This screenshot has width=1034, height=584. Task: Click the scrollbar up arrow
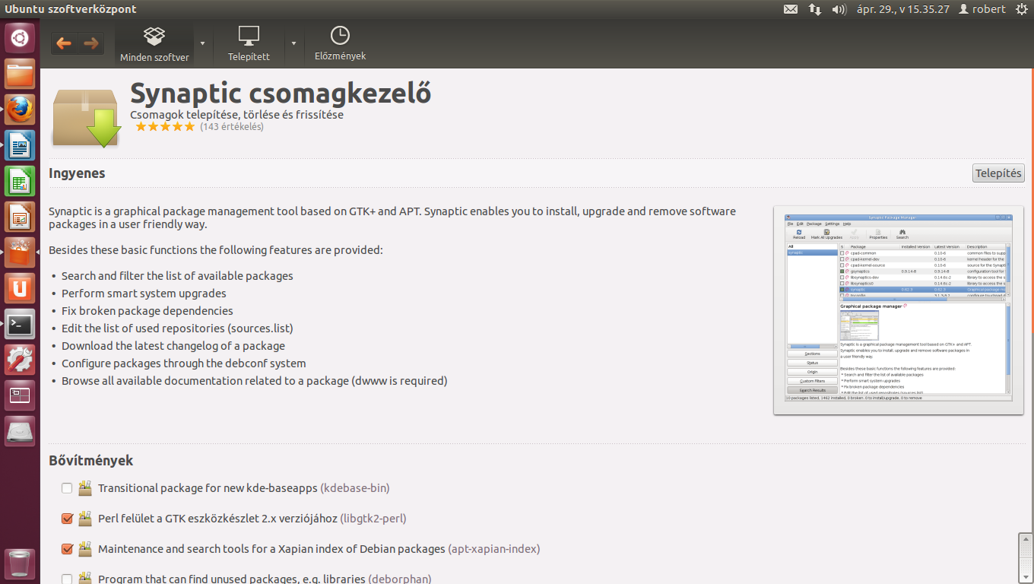(1026, 540)
